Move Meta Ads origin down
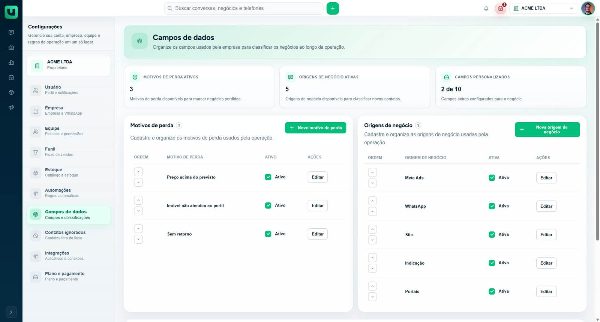 372,183
